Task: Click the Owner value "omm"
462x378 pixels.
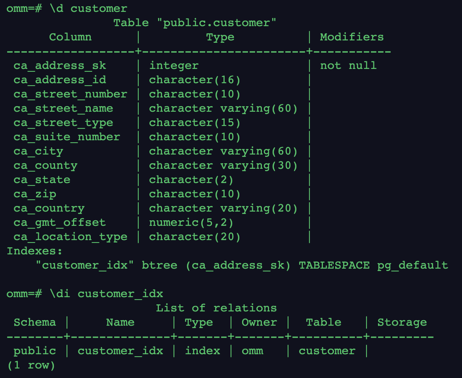Action: pos(252,351)
